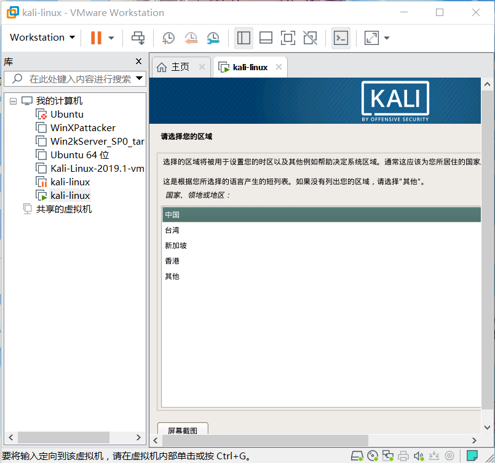This screenshot has height=463, width=495.
Task: Toggle the console view button
Action: click(x=341, y=38)
